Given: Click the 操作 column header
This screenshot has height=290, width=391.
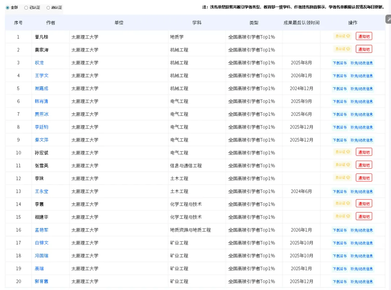Looking at the screenshot, I should point(353,23).
